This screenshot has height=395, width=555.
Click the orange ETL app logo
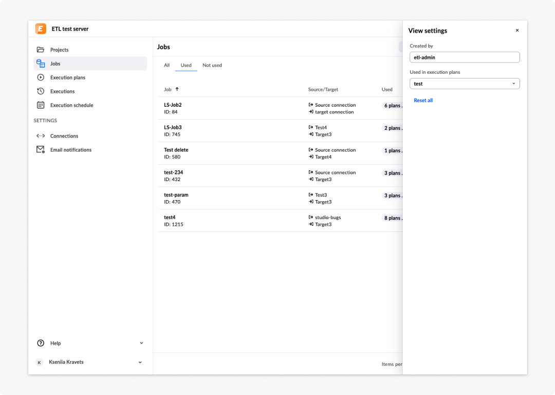coord(41,29)
